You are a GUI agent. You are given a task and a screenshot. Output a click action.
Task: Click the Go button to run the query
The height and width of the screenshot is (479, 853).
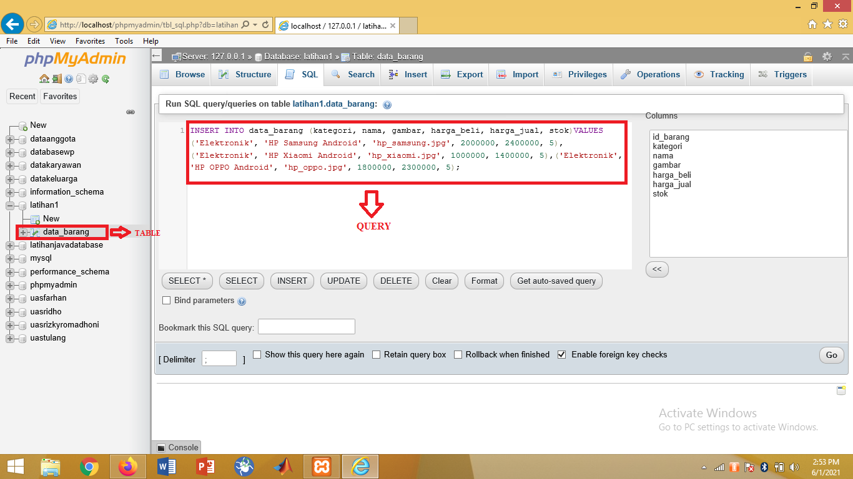831,354
